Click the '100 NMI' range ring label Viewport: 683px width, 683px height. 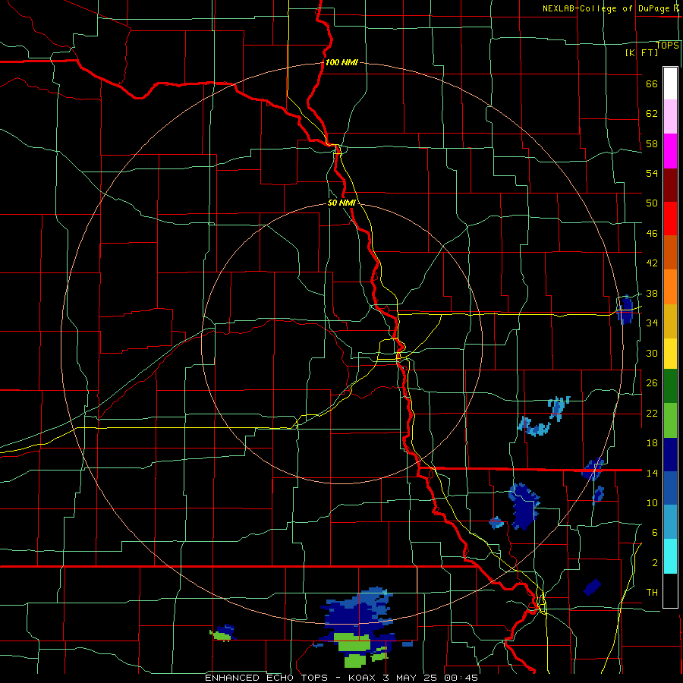point(341,63)
